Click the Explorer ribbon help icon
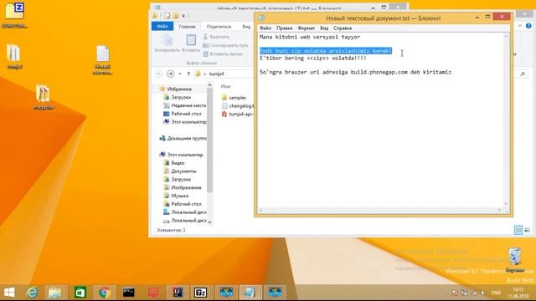Viewport: 536px width, 301px height. [x=528, y=26]
